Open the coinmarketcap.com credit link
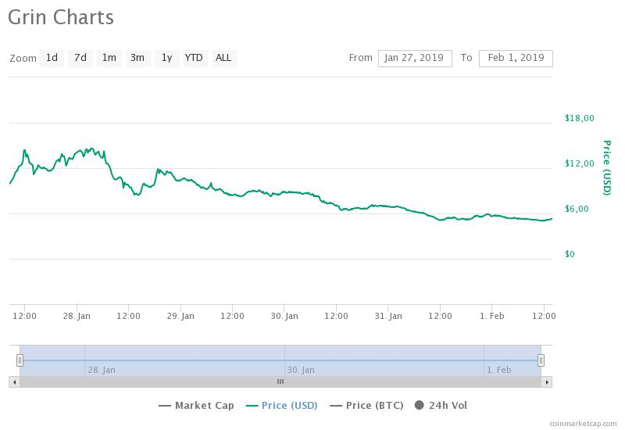This screenshot has height=430, width=625. (582, 424)
